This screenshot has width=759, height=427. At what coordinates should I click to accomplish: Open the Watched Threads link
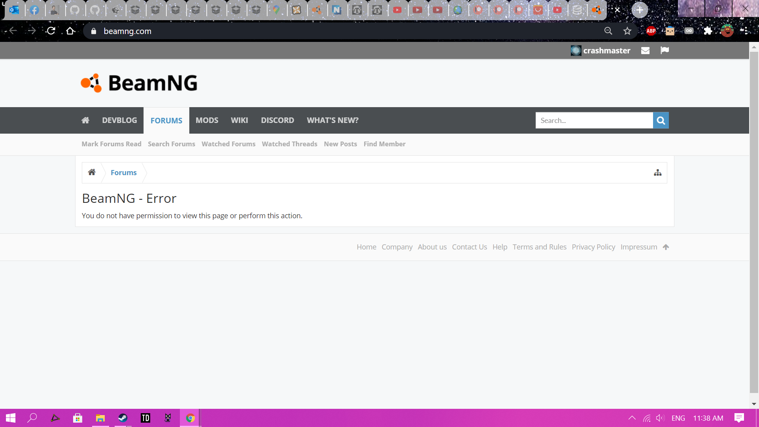[289, 144]
